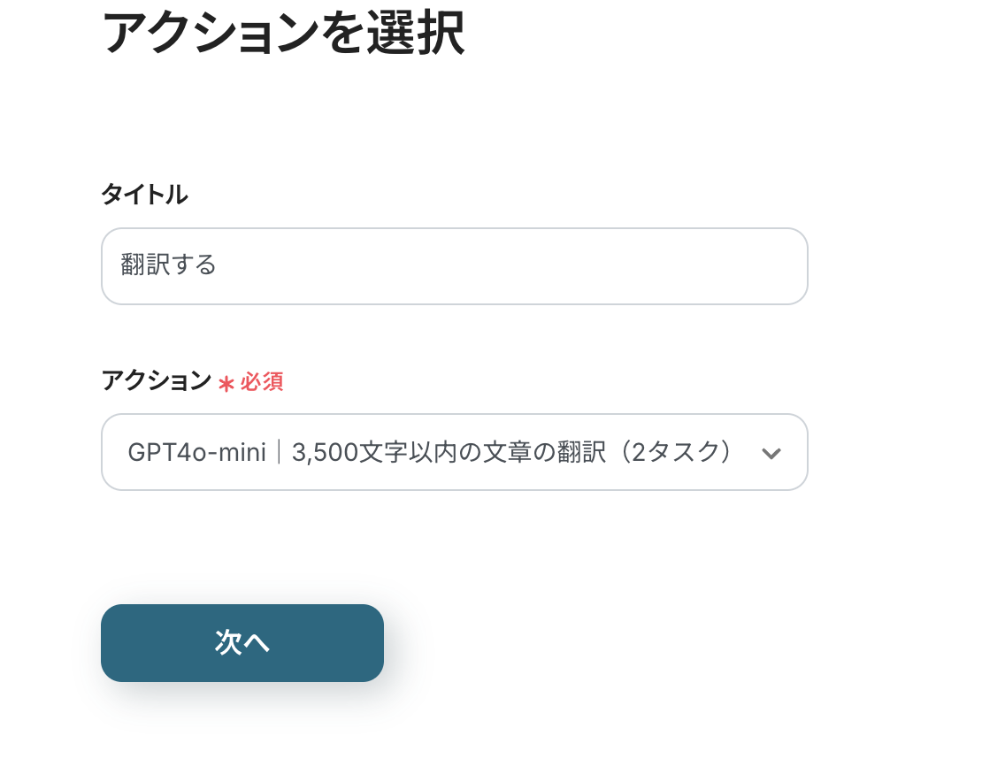Click the 必須 required marker text
This screenshot has height=759, width=982.
point(262,382)
